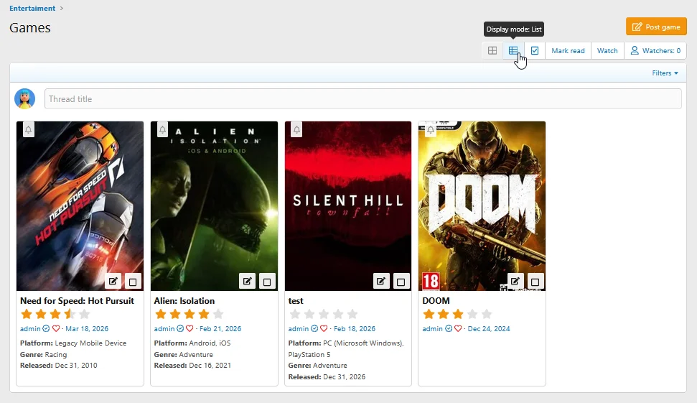697x403 pixels.
Task: Click the heart icon on DOOM card
Action: click(x=458, y=329)
